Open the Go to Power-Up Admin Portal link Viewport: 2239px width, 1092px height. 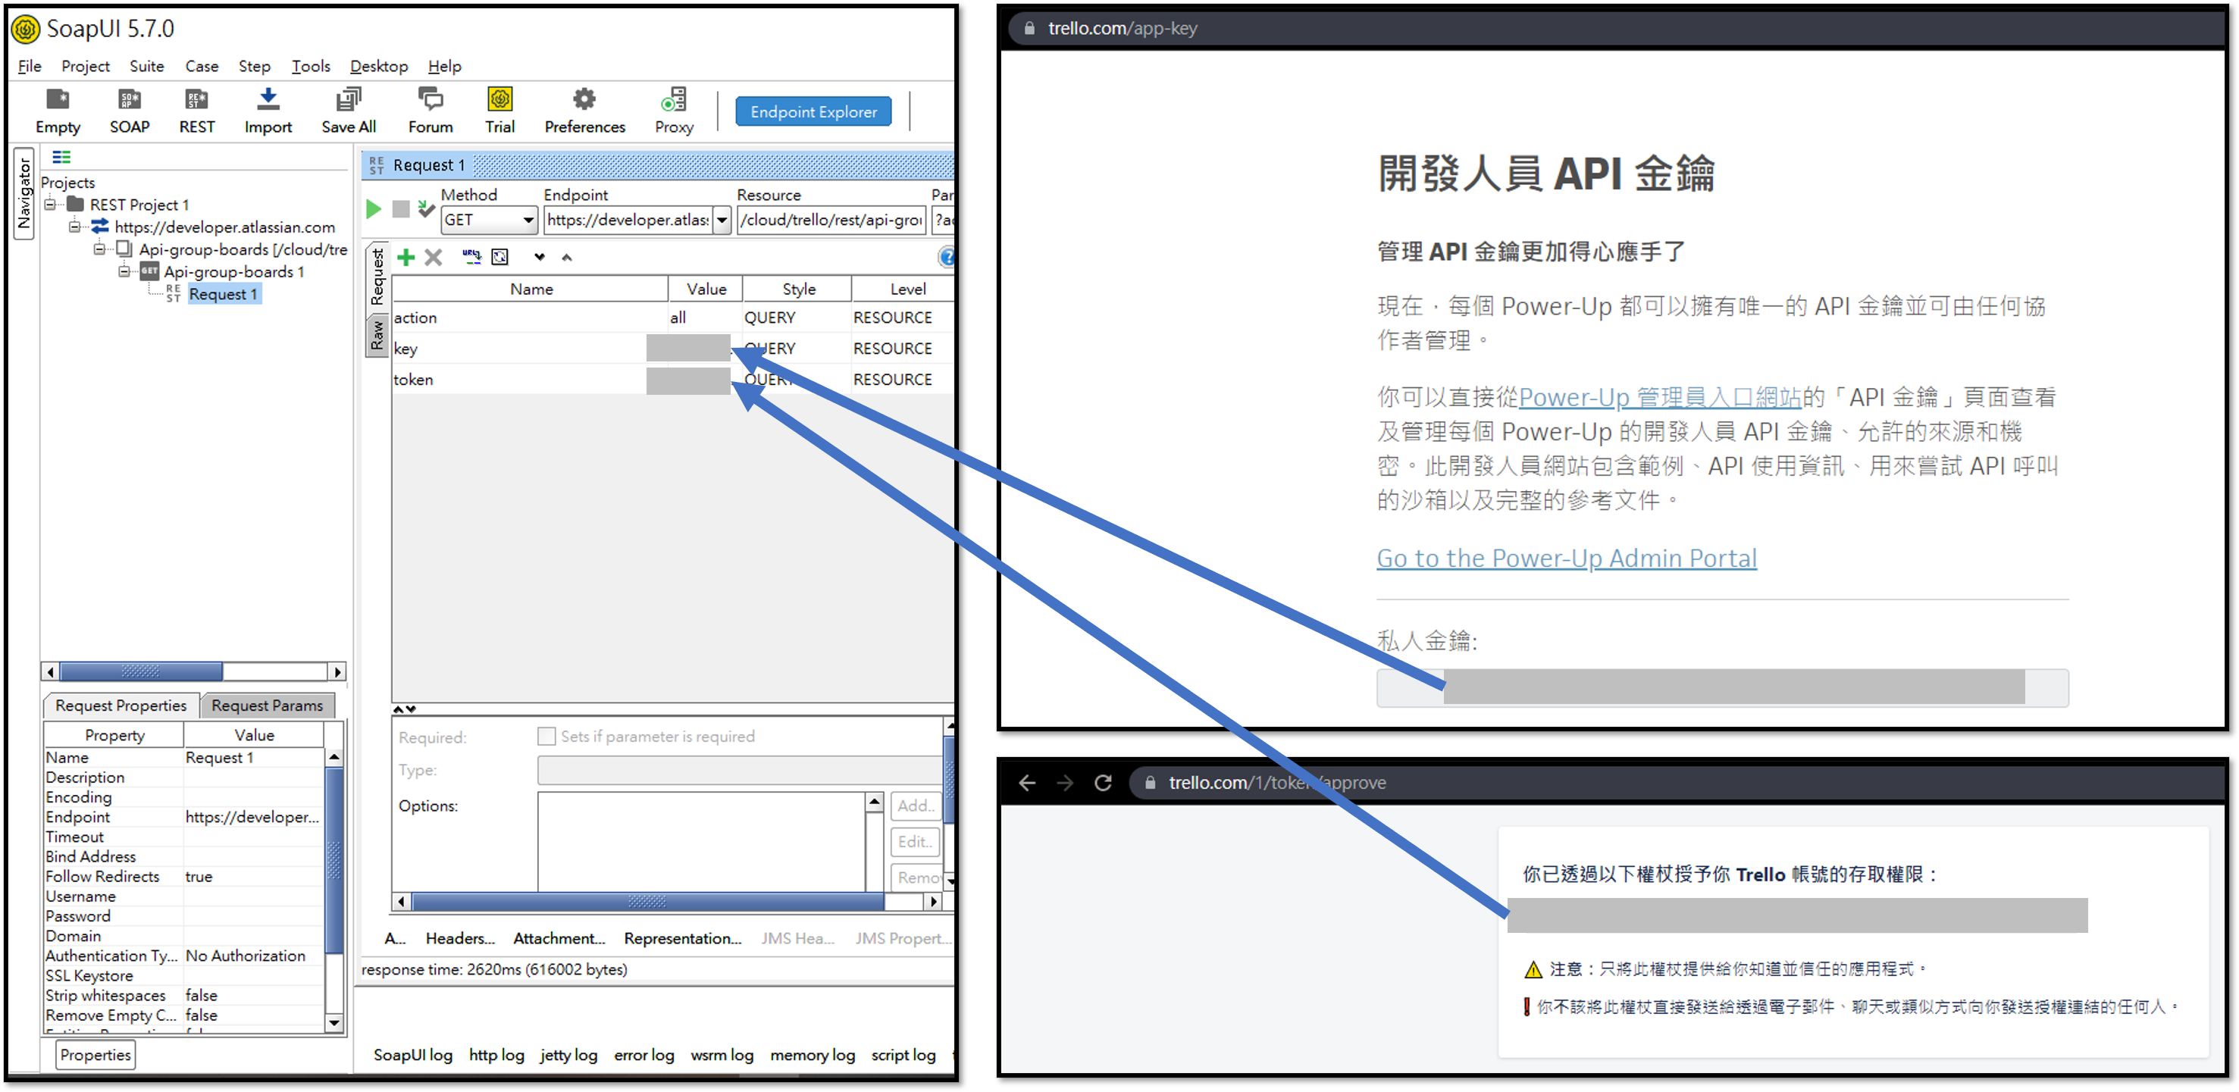tap(1566, 558)
